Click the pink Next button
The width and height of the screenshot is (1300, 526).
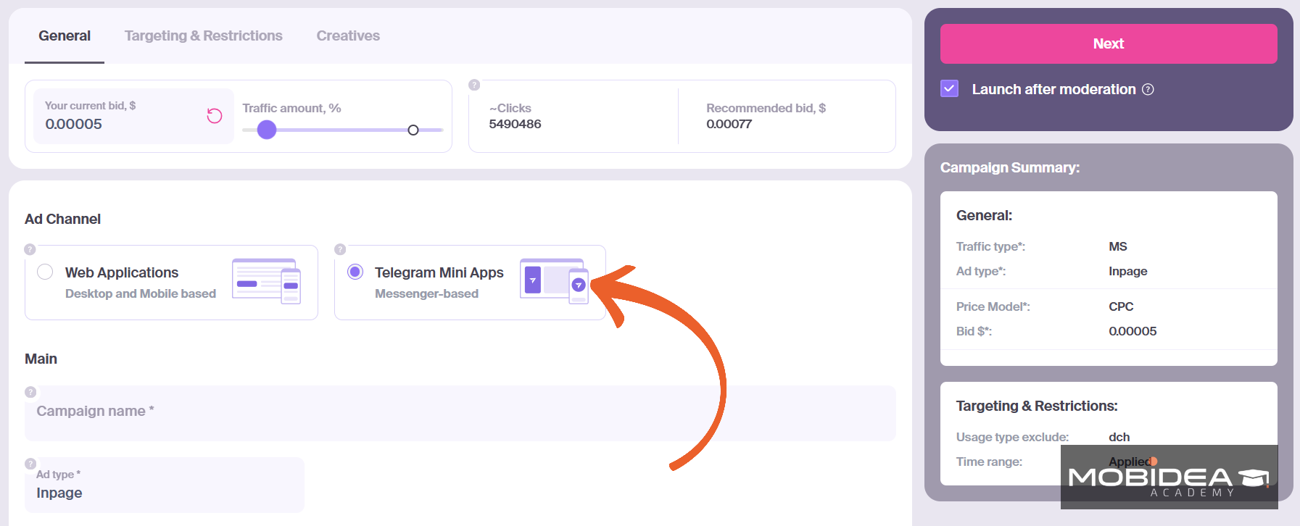(1109, 43)
